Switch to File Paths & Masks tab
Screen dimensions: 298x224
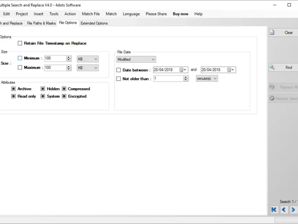(x=41, y=23)
